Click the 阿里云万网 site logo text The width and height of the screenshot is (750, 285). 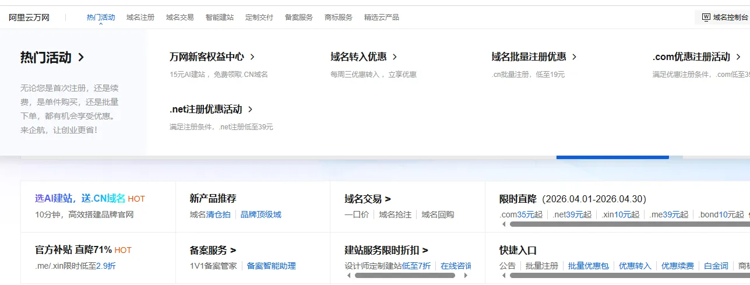click(29, 17)
